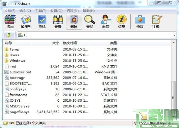Image resolution: width=179 pixels, height=128 pixels.
Task: Select the Users folder icon
Action: pyautogui.click(x=6, y=55)
